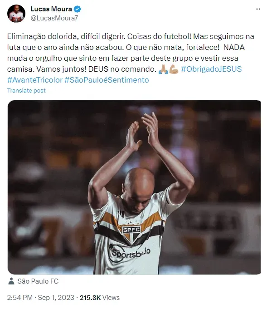Screen dimensions: 272x309
Task: Click the blue verified badge
Action: point(78,9)
